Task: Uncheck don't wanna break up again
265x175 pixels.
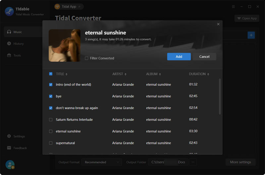Action: pos(51,108)
